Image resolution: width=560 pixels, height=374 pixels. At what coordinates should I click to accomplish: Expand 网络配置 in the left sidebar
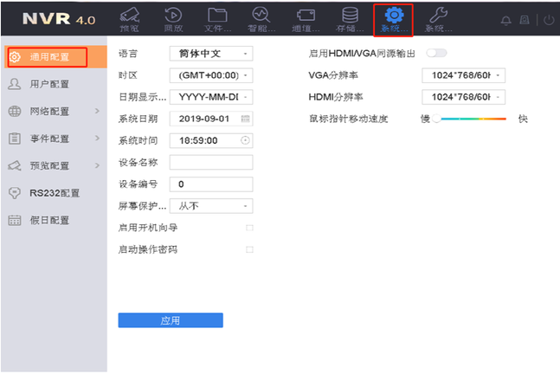click(x=54, y=112)
